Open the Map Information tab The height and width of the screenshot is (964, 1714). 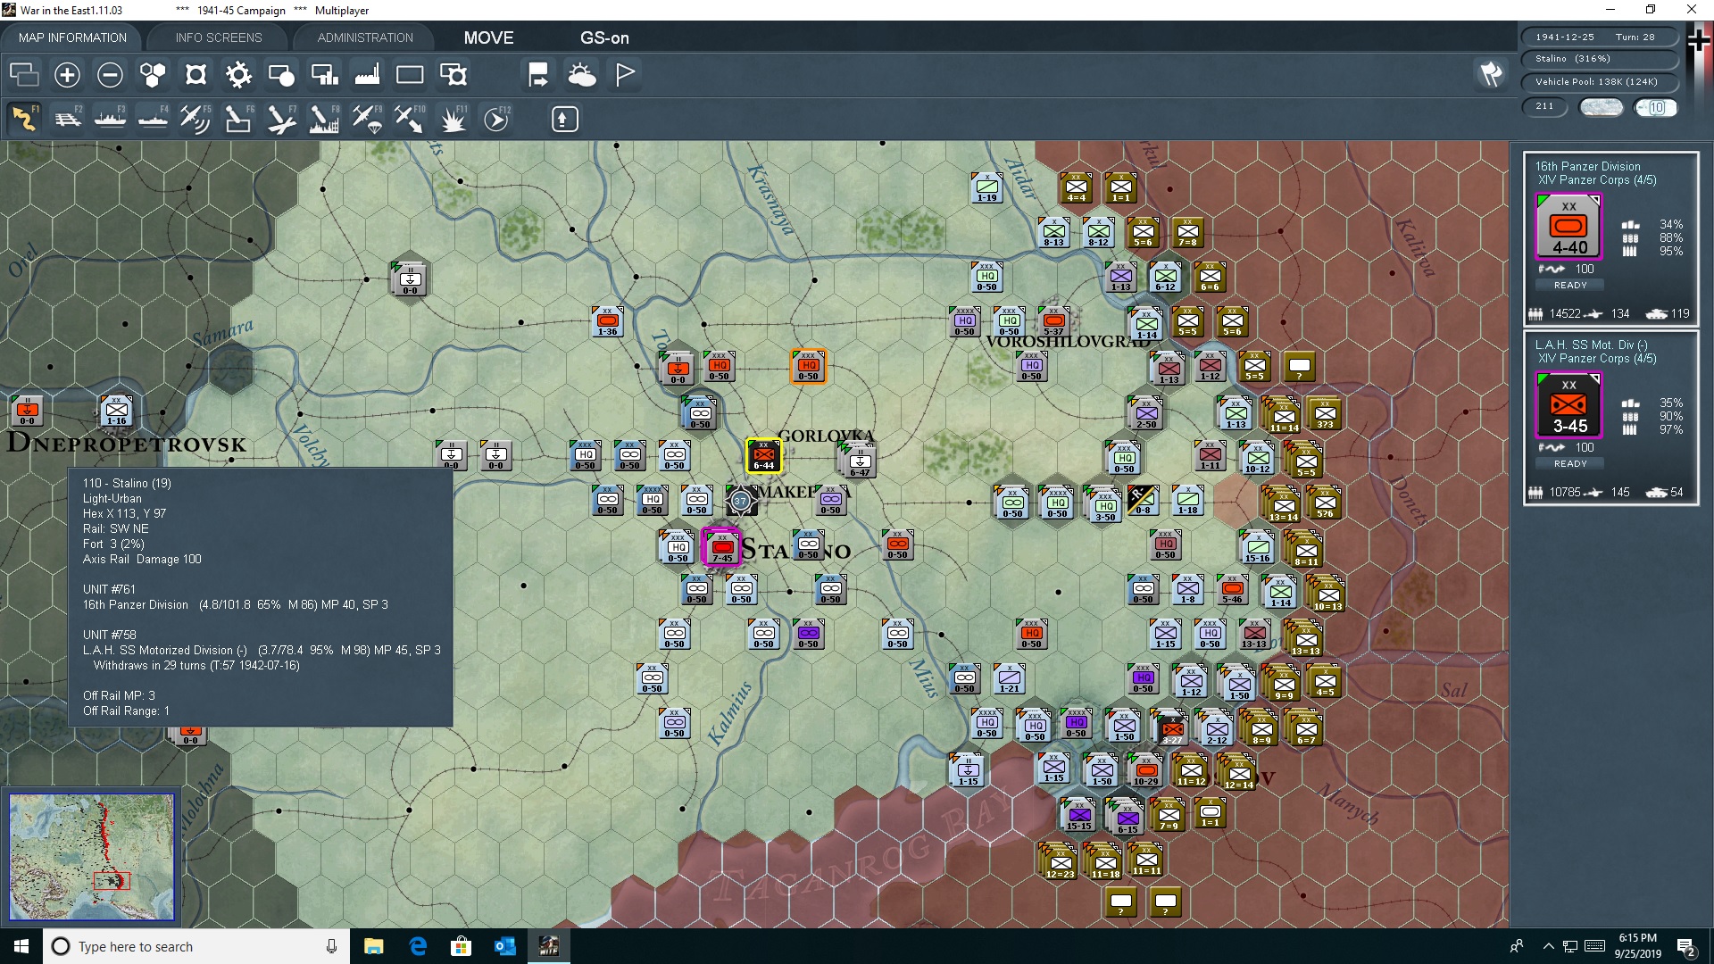coord(72,37)
